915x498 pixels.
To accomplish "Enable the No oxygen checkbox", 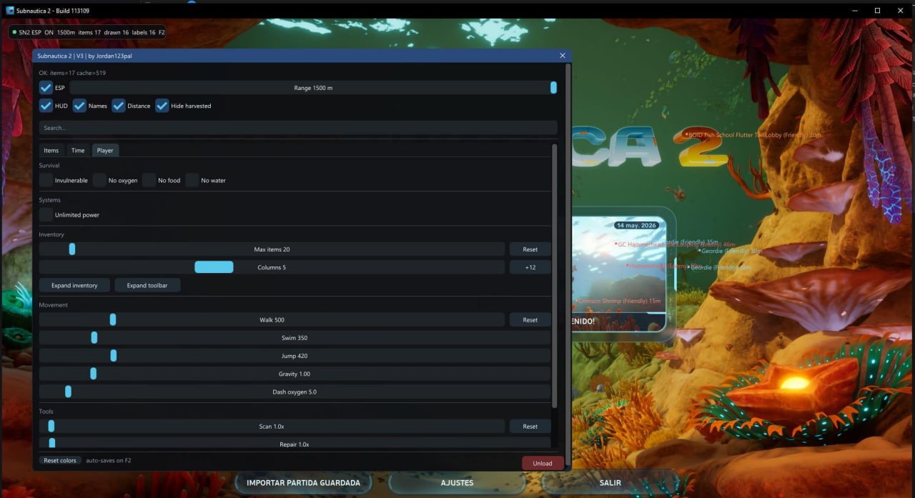I will (x=99, y=180).
